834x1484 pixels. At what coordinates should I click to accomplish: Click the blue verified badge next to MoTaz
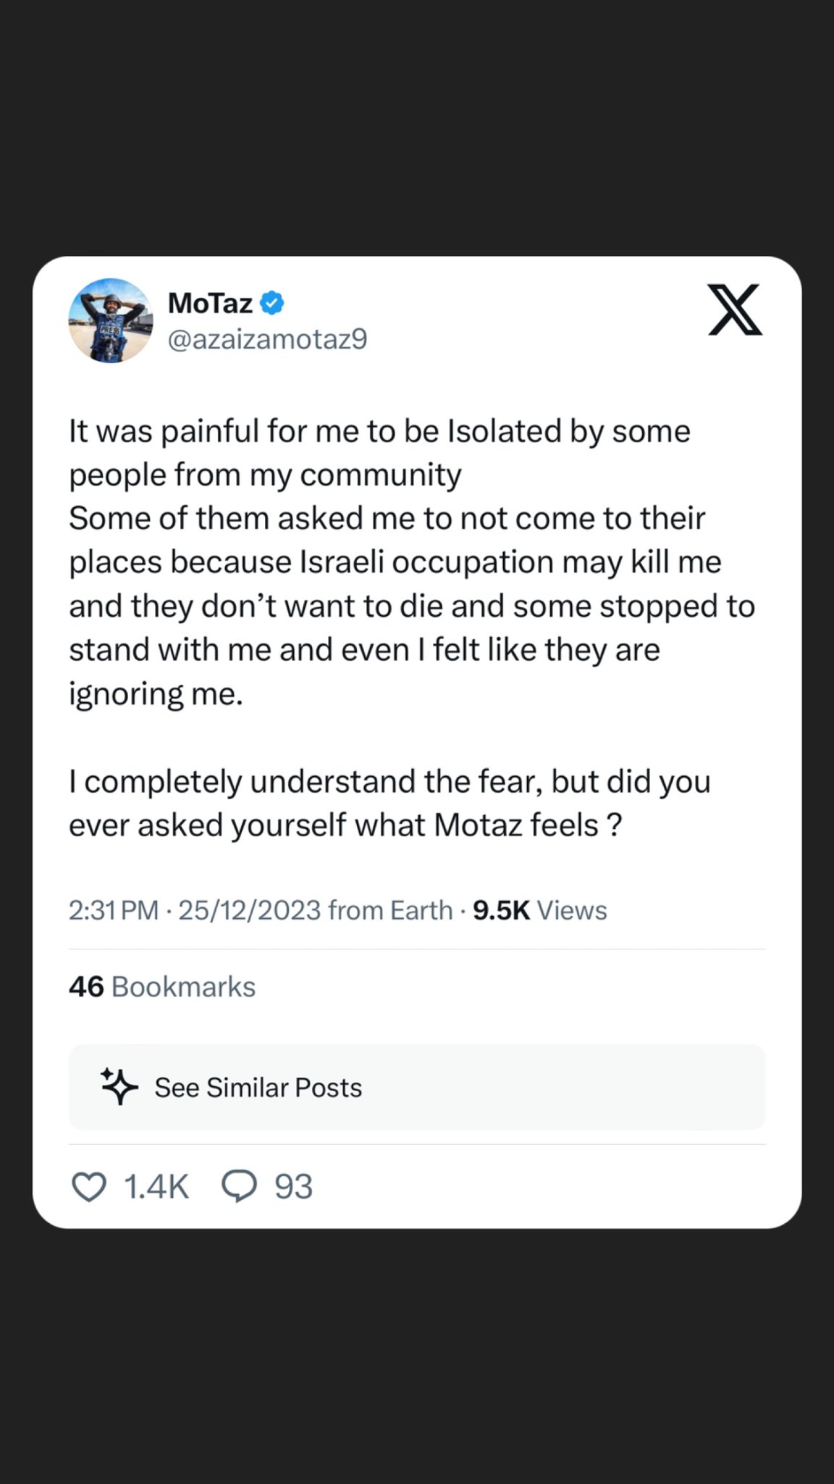272,303
